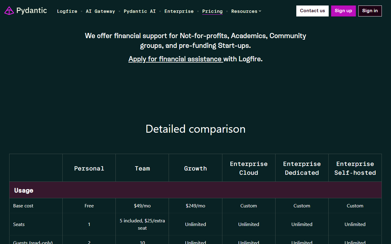Image resolution: width=391 pixels, height=244 pixels.
Task: Click the $249/mo price cell
Action: (x=195, y=206)
